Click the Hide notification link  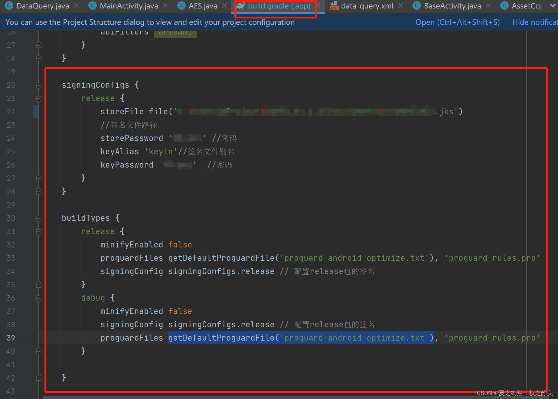click(x=535, y=22)
